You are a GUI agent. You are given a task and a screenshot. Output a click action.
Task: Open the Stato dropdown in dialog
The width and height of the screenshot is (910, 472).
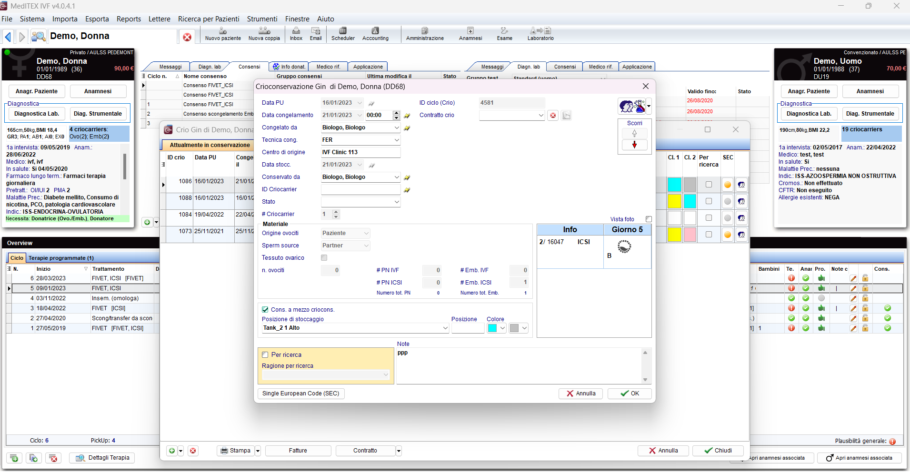tap(396, 202)
